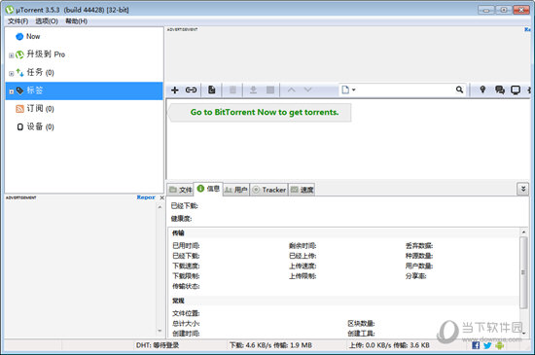Open the Android icon in status bar
535x355 pixels.
[x=500, y=345]
